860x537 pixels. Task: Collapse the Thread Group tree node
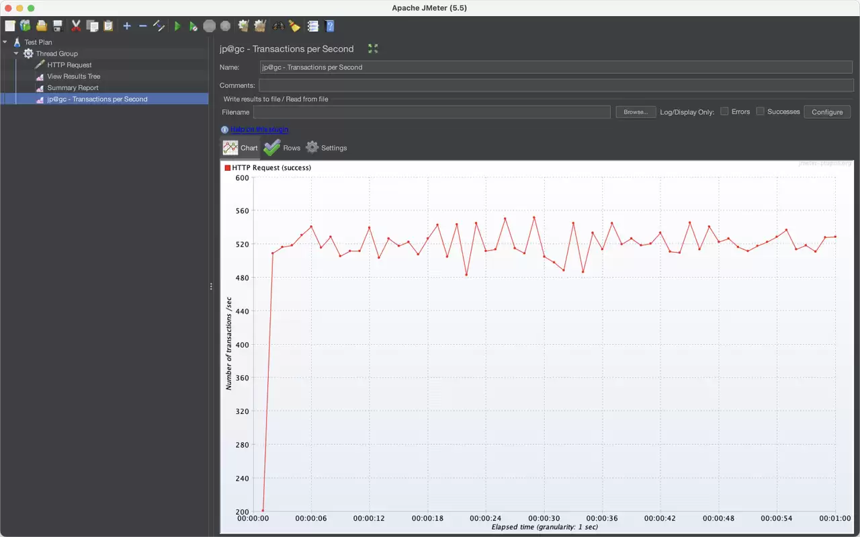[16, 53]
